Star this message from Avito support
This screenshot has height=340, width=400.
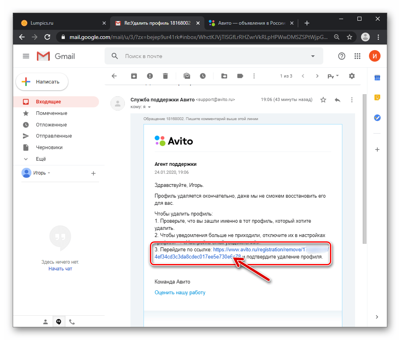(x=323, y=100)
